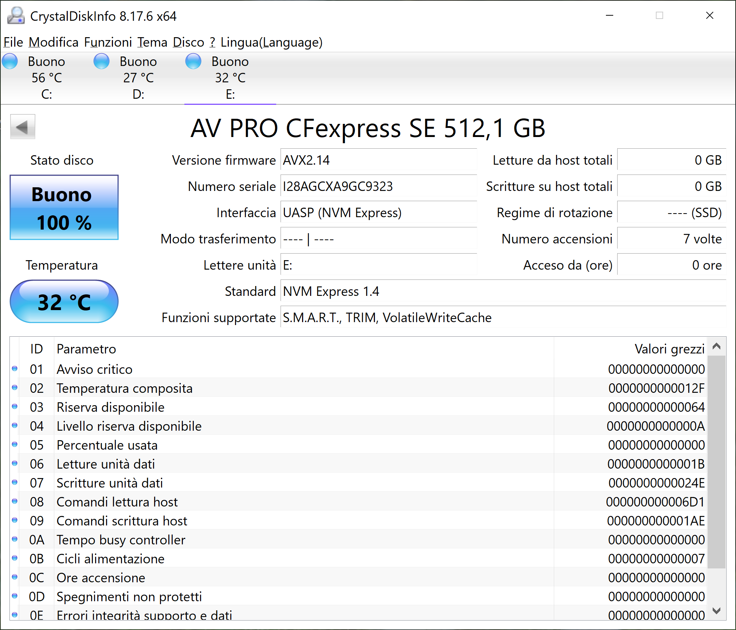The height and width of the screenshot is (630, 736).
Task: Select the 05 Percentuale usata row
Action: [x=359, y=445]
